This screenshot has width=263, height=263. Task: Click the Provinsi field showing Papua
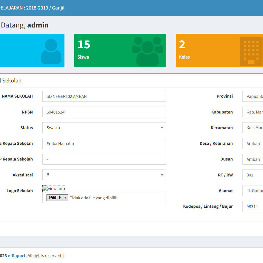[x=253, y=96]
